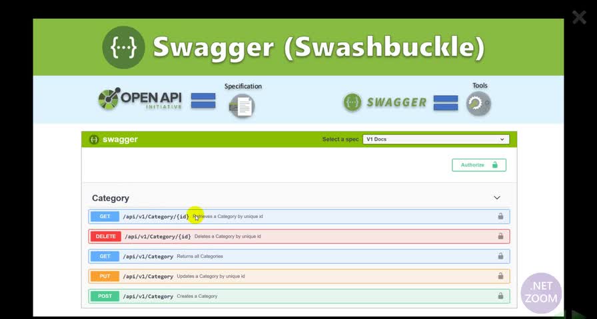The image size is (597, 319).
Task: Click the blue GET badge for Category/{id}
Action: tap(105, 217)
